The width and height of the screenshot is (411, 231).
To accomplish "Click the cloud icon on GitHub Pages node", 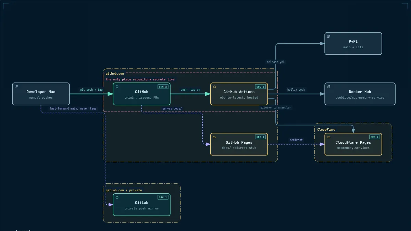I will tap(214, 137).
